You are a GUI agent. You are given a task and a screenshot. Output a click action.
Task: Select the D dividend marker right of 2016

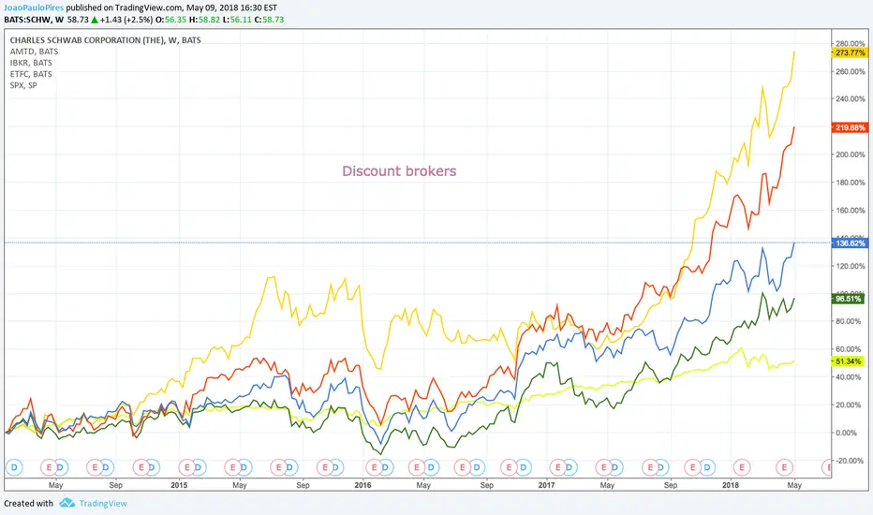385,467
